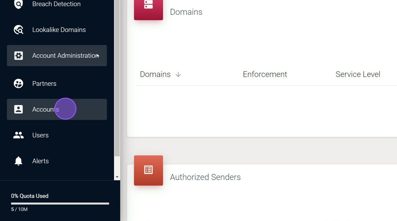Sort by the Service Level column header

tap(358, 74)
